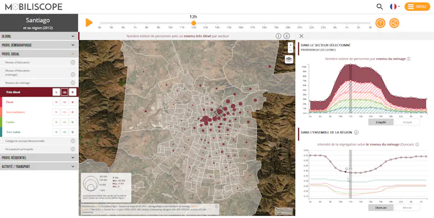Show info for Occupation principale
434x218 pixels.
(73, 149)
